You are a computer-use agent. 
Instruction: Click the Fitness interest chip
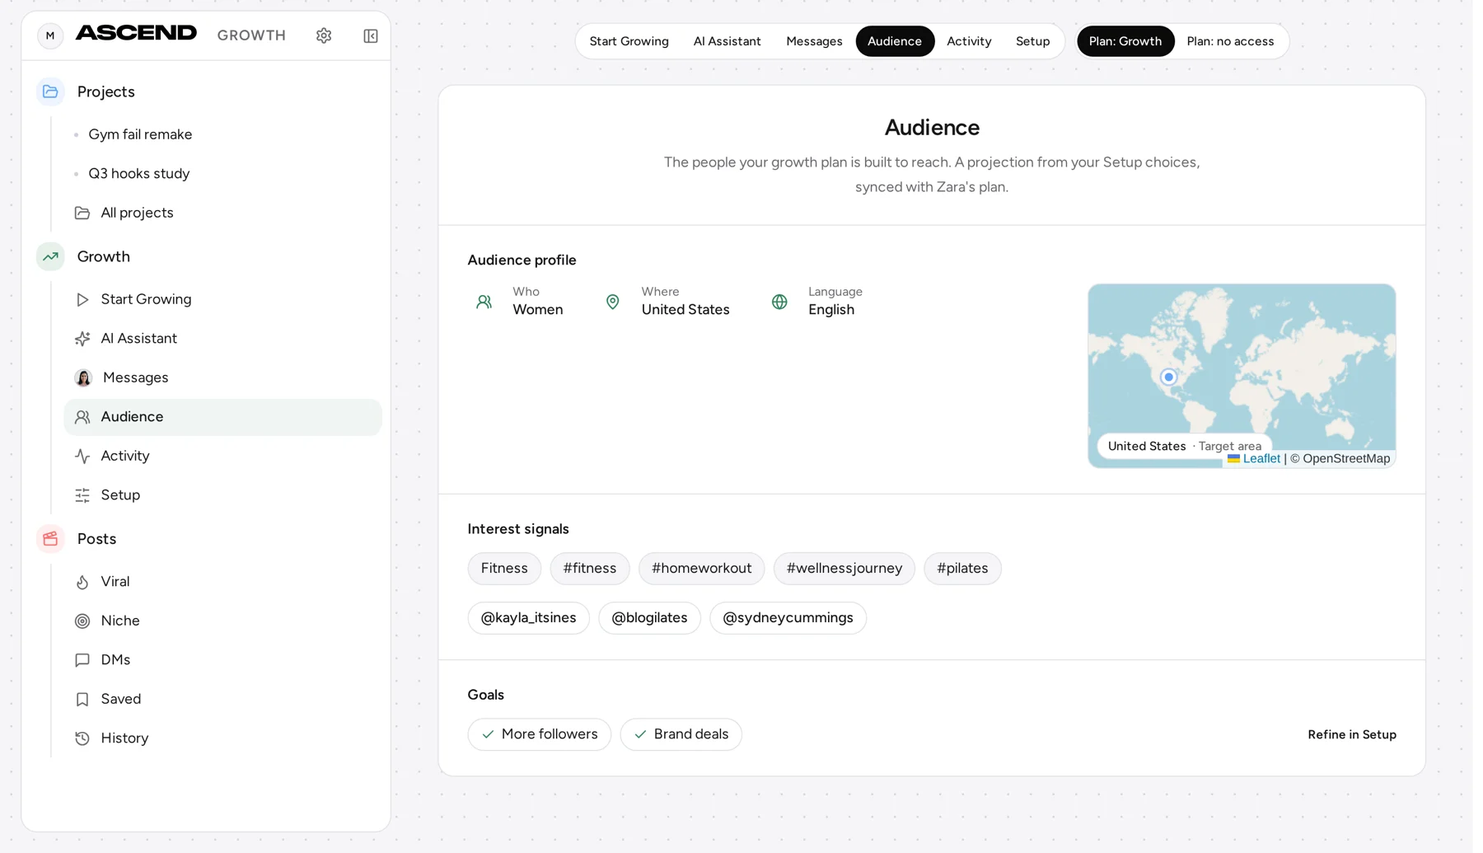[x=504, y=569]
